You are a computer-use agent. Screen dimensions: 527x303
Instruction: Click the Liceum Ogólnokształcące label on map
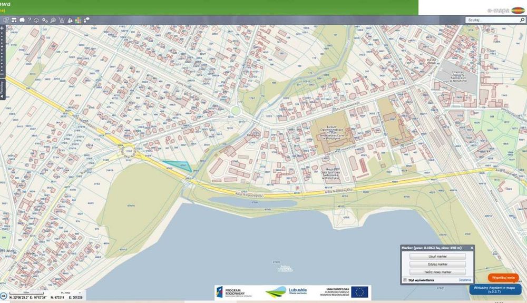click(331, 132)
